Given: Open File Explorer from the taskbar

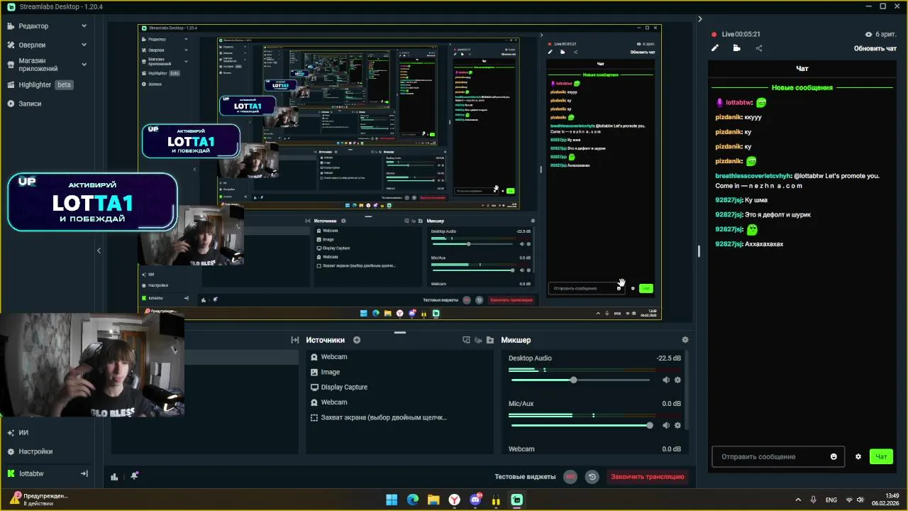Looking at the screenshot, I should point(433,500).
